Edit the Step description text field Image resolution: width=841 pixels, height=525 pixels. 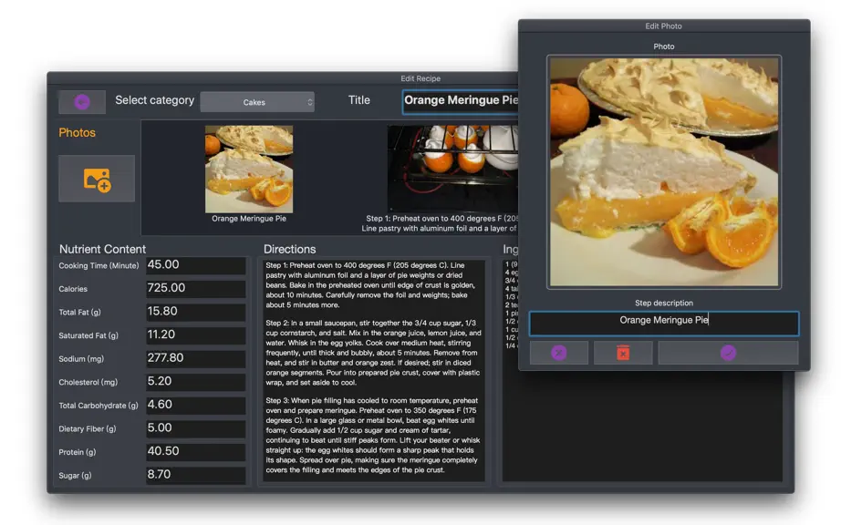click(x=664, y=323)
